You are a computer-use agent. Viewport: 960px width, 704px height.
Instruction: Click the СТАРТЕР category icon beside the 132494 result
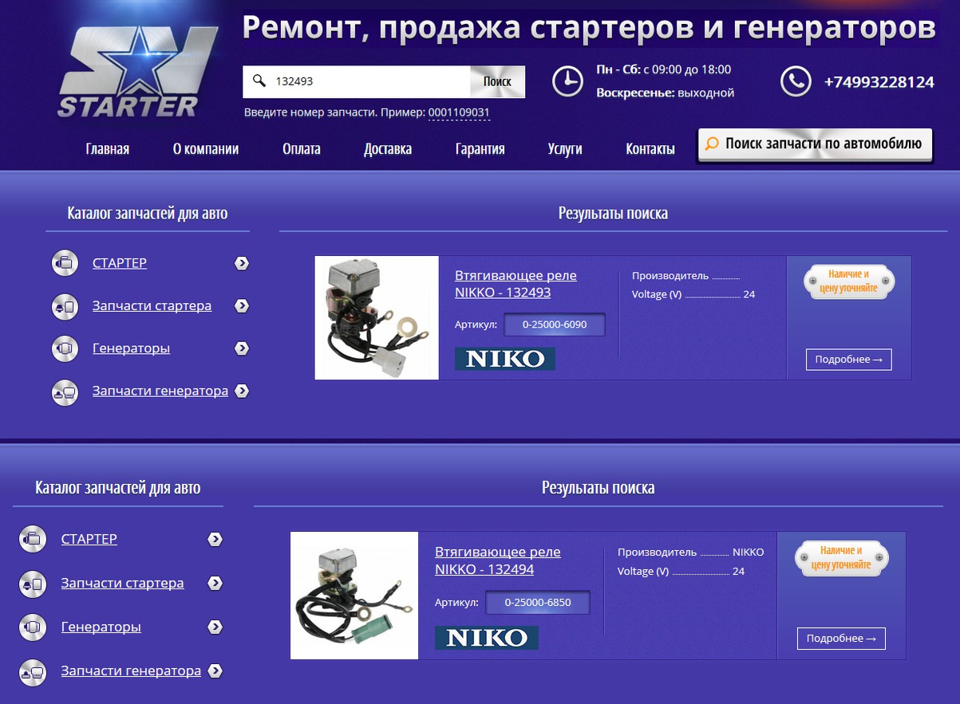[33, 540]
